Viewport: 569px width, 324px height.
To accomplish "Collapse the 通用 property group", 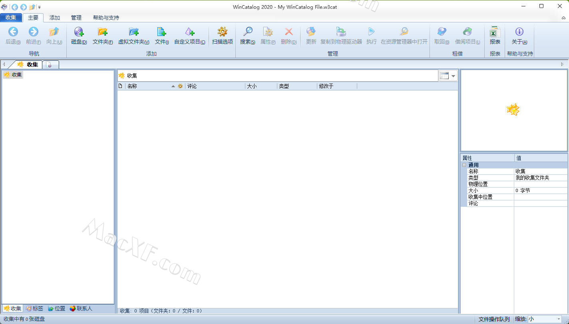I will coord(464,165).
